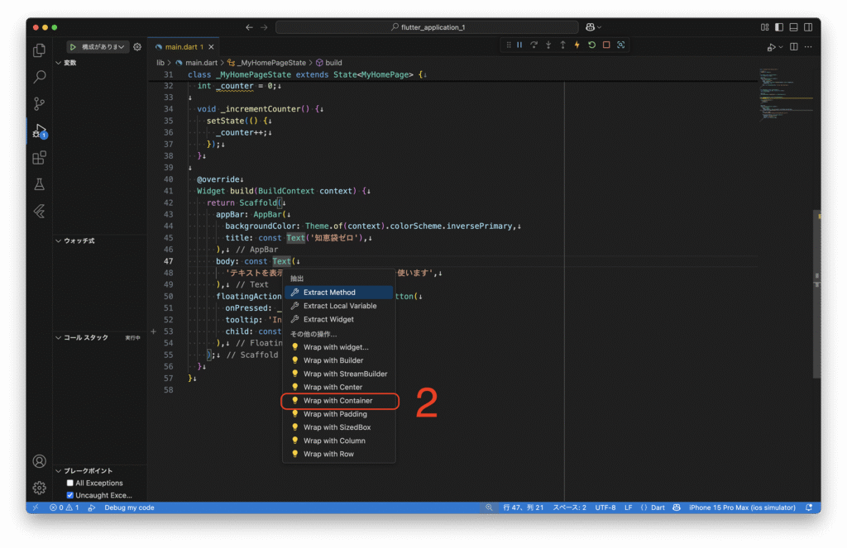Click the Copilot status icon in status bar
This screenshot has width=847, height=548.
(x=677, y=507)
